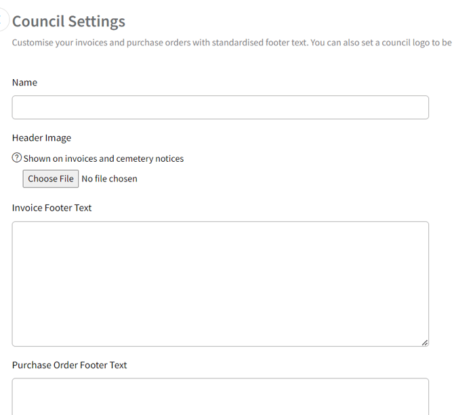The width and height of the screenshot is (454, 415).
Task: Collapse the sidebar using the top-left circle button
Action: 2,20
